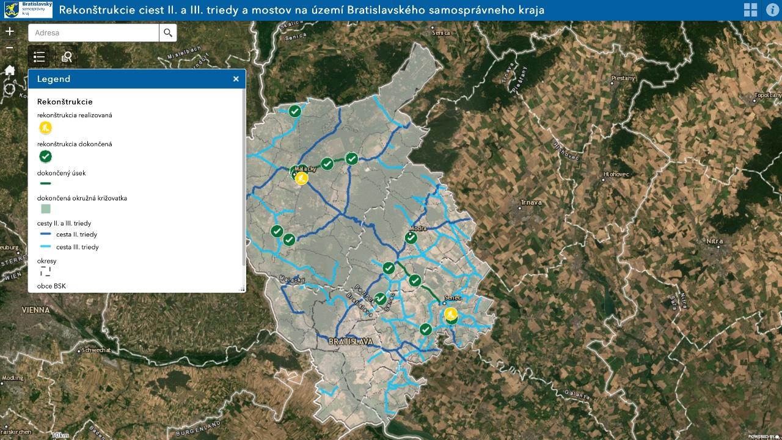Open the query widget beside the Legend button
Viewport: 782px width, 440px height.
coord(67,57)
